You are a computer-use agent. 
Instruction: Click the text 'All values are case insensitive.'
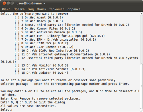tap(28, 106)
